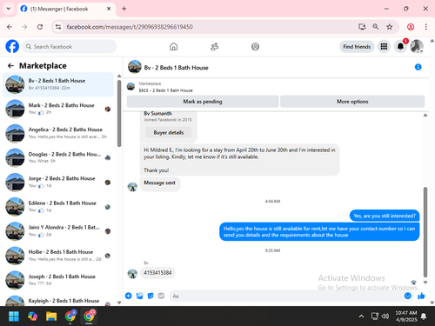
Task: Send a thumbs-up like
Action: [421, 296]
